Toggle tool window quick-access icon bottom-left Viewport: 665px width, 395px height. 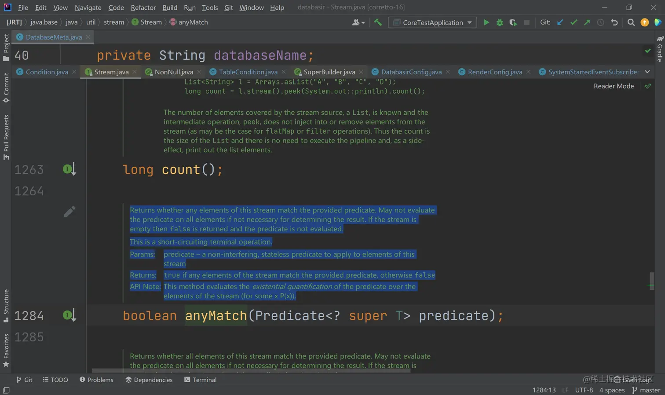point(6,390)
